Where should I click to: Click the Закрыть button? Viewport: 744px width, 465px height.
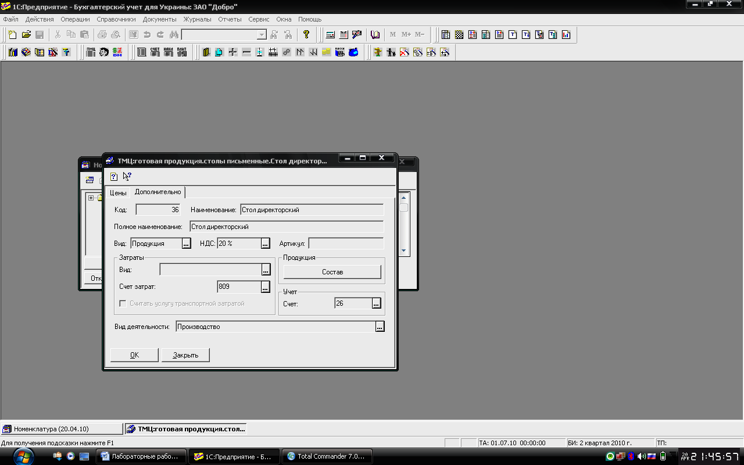point(185,355)
